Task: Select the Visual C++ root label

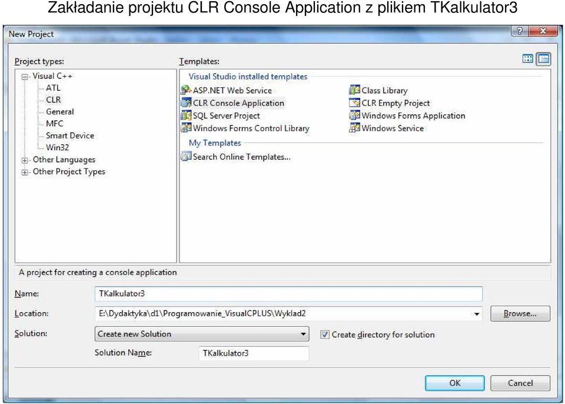Action: click(52, 76)
